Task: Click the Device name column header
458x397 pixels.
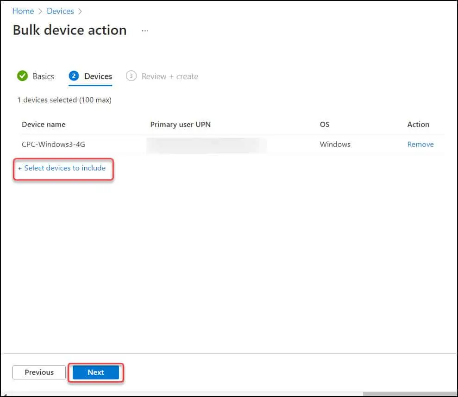Action: coord(44,125)
